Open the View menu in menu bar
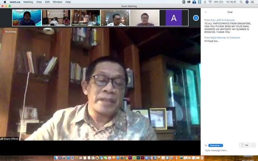 (x=39, y=2)
